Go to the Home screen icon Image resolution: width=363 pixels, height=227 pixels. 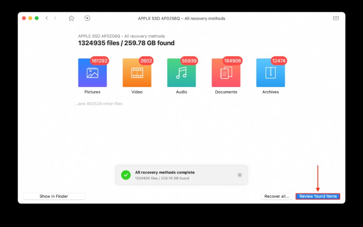[x=72, y=18]
